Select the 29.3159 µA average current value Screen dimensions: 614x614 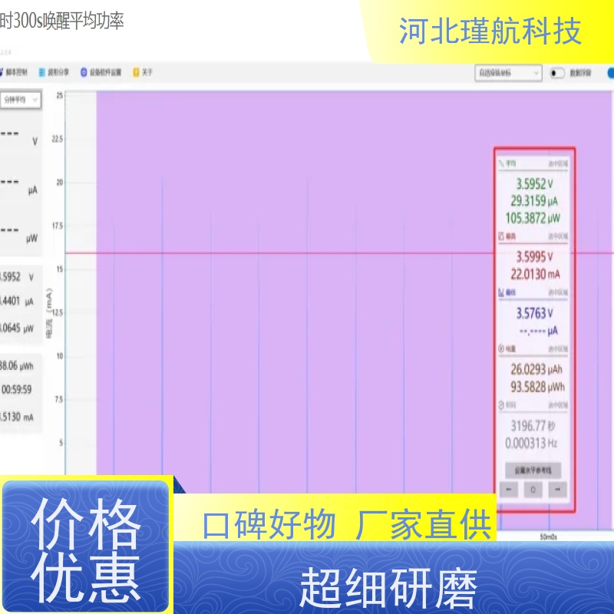click(533, 201)
